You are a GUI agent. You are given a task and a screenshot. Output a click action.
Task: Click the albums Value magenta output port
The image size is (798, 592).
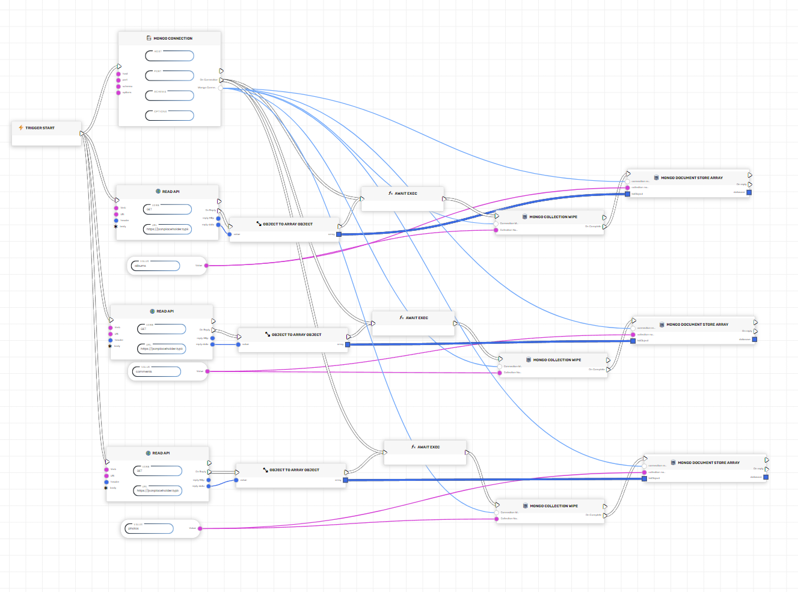(x=206, y=266)
